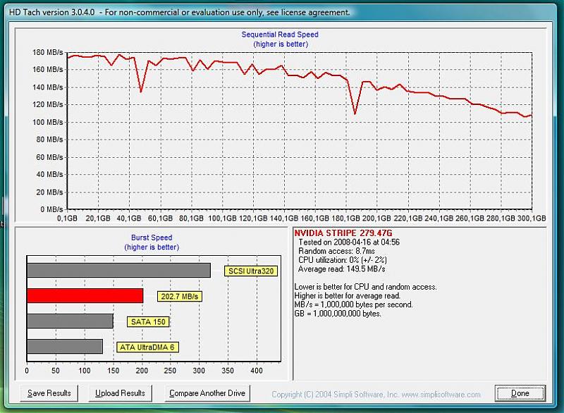
Task: Click the Average read: 149.5 MB/s line
Action: [342, 269]
